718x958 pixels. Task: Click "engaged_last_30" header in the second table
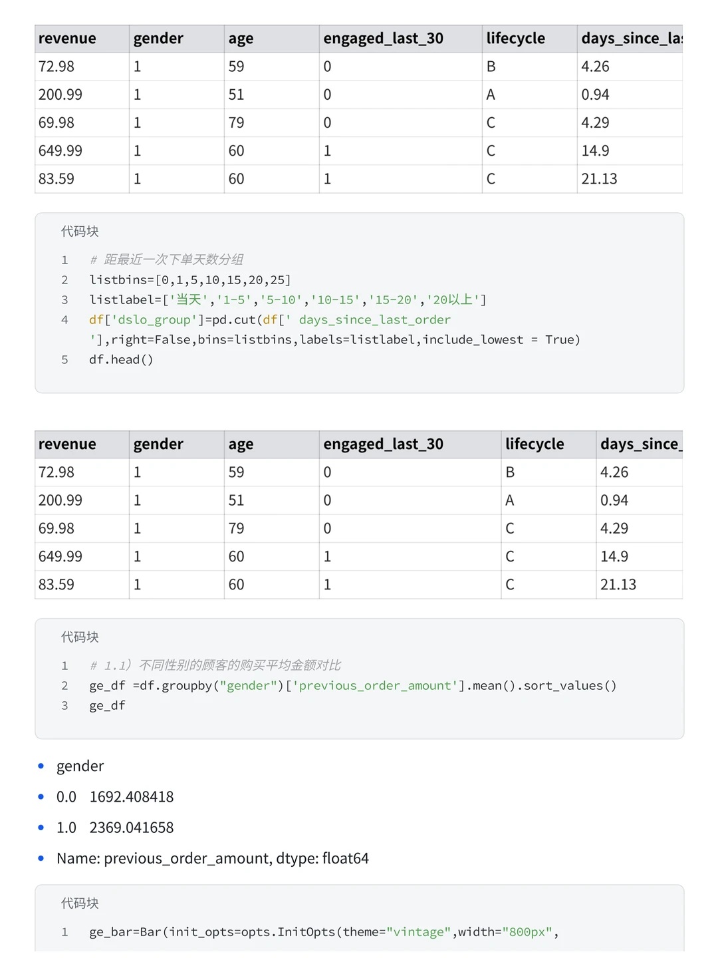pos(383,444)
